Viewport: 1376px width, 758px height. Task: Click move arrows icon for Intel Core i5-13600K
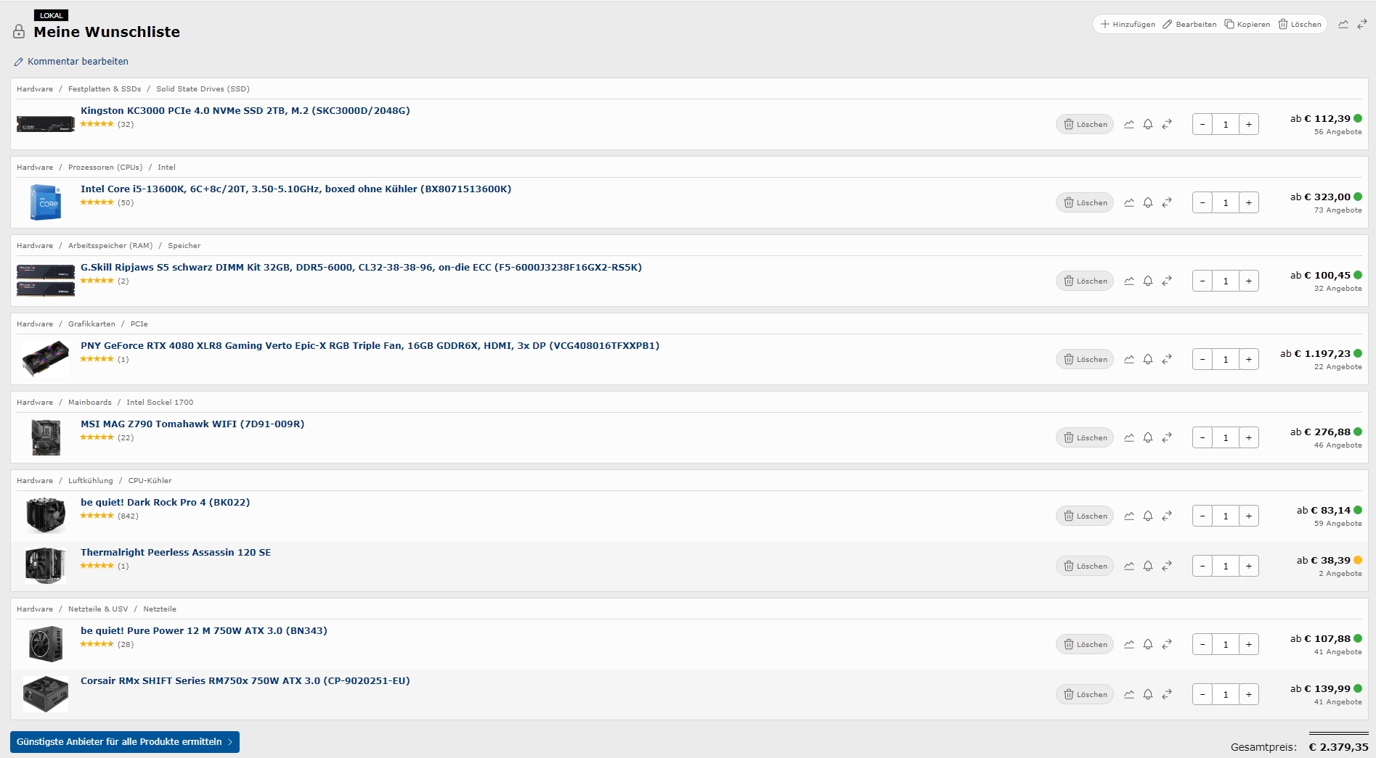(1167, 202)
